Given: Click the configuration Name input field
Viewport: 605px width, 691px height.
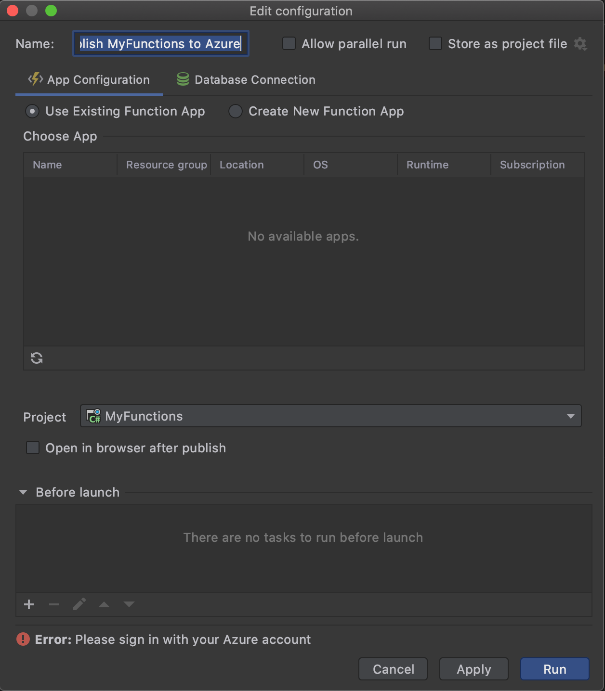Looking at the screenshot, I should pos(161,44).
